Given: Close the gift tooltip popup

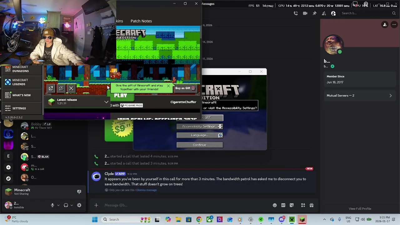Looking at the screenshot, I should pos(168,86).
